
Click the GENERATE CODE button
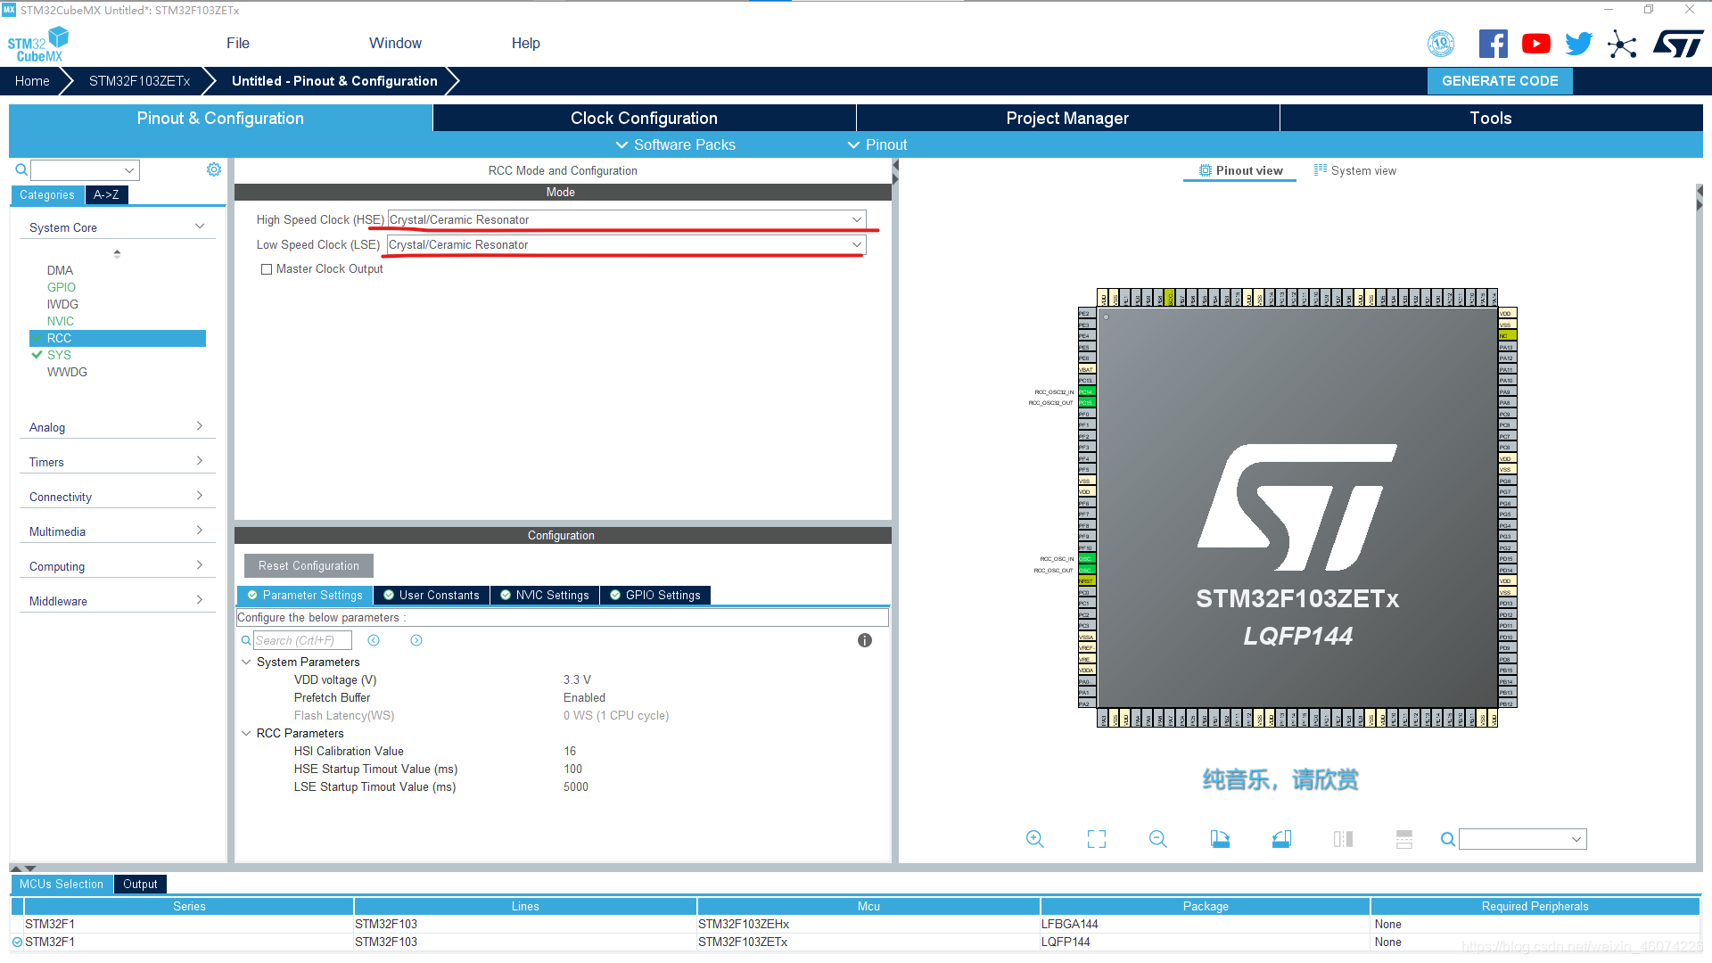pos(1500,80)
